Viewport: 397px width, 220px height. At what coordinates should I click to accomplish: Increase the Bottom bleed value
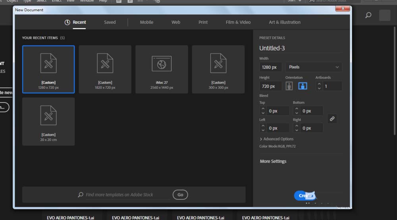[297, 109]
